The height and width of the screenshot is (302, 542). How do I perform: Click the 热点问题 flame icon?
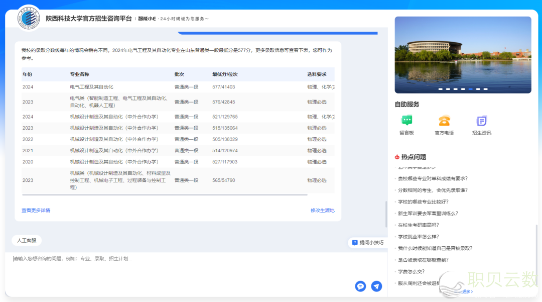coord(397,157)
